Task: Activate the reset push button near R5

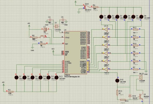Action: point(43,37)
